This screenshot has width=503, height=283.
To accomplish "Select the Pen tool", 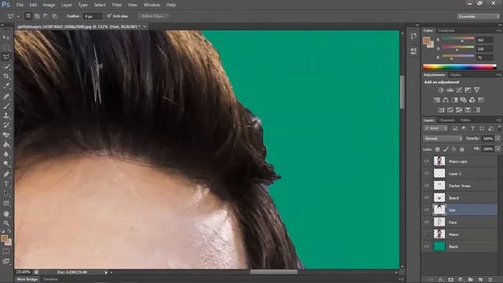I will coord(6,174).
